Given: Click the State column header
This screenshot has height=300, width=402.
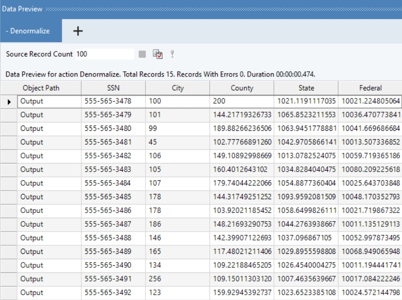Looking at the screenshot, I should click(x=306, y=88).
